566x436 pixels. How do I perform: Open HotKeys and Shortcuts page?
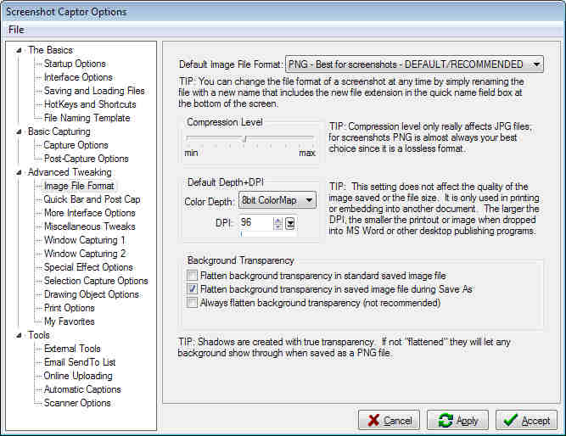click(x=89, y=104)
